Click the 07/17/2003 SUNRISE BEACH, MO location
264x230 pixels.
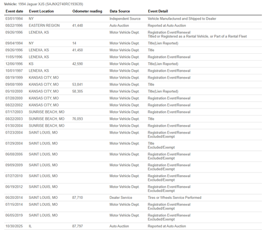[46, 112]
